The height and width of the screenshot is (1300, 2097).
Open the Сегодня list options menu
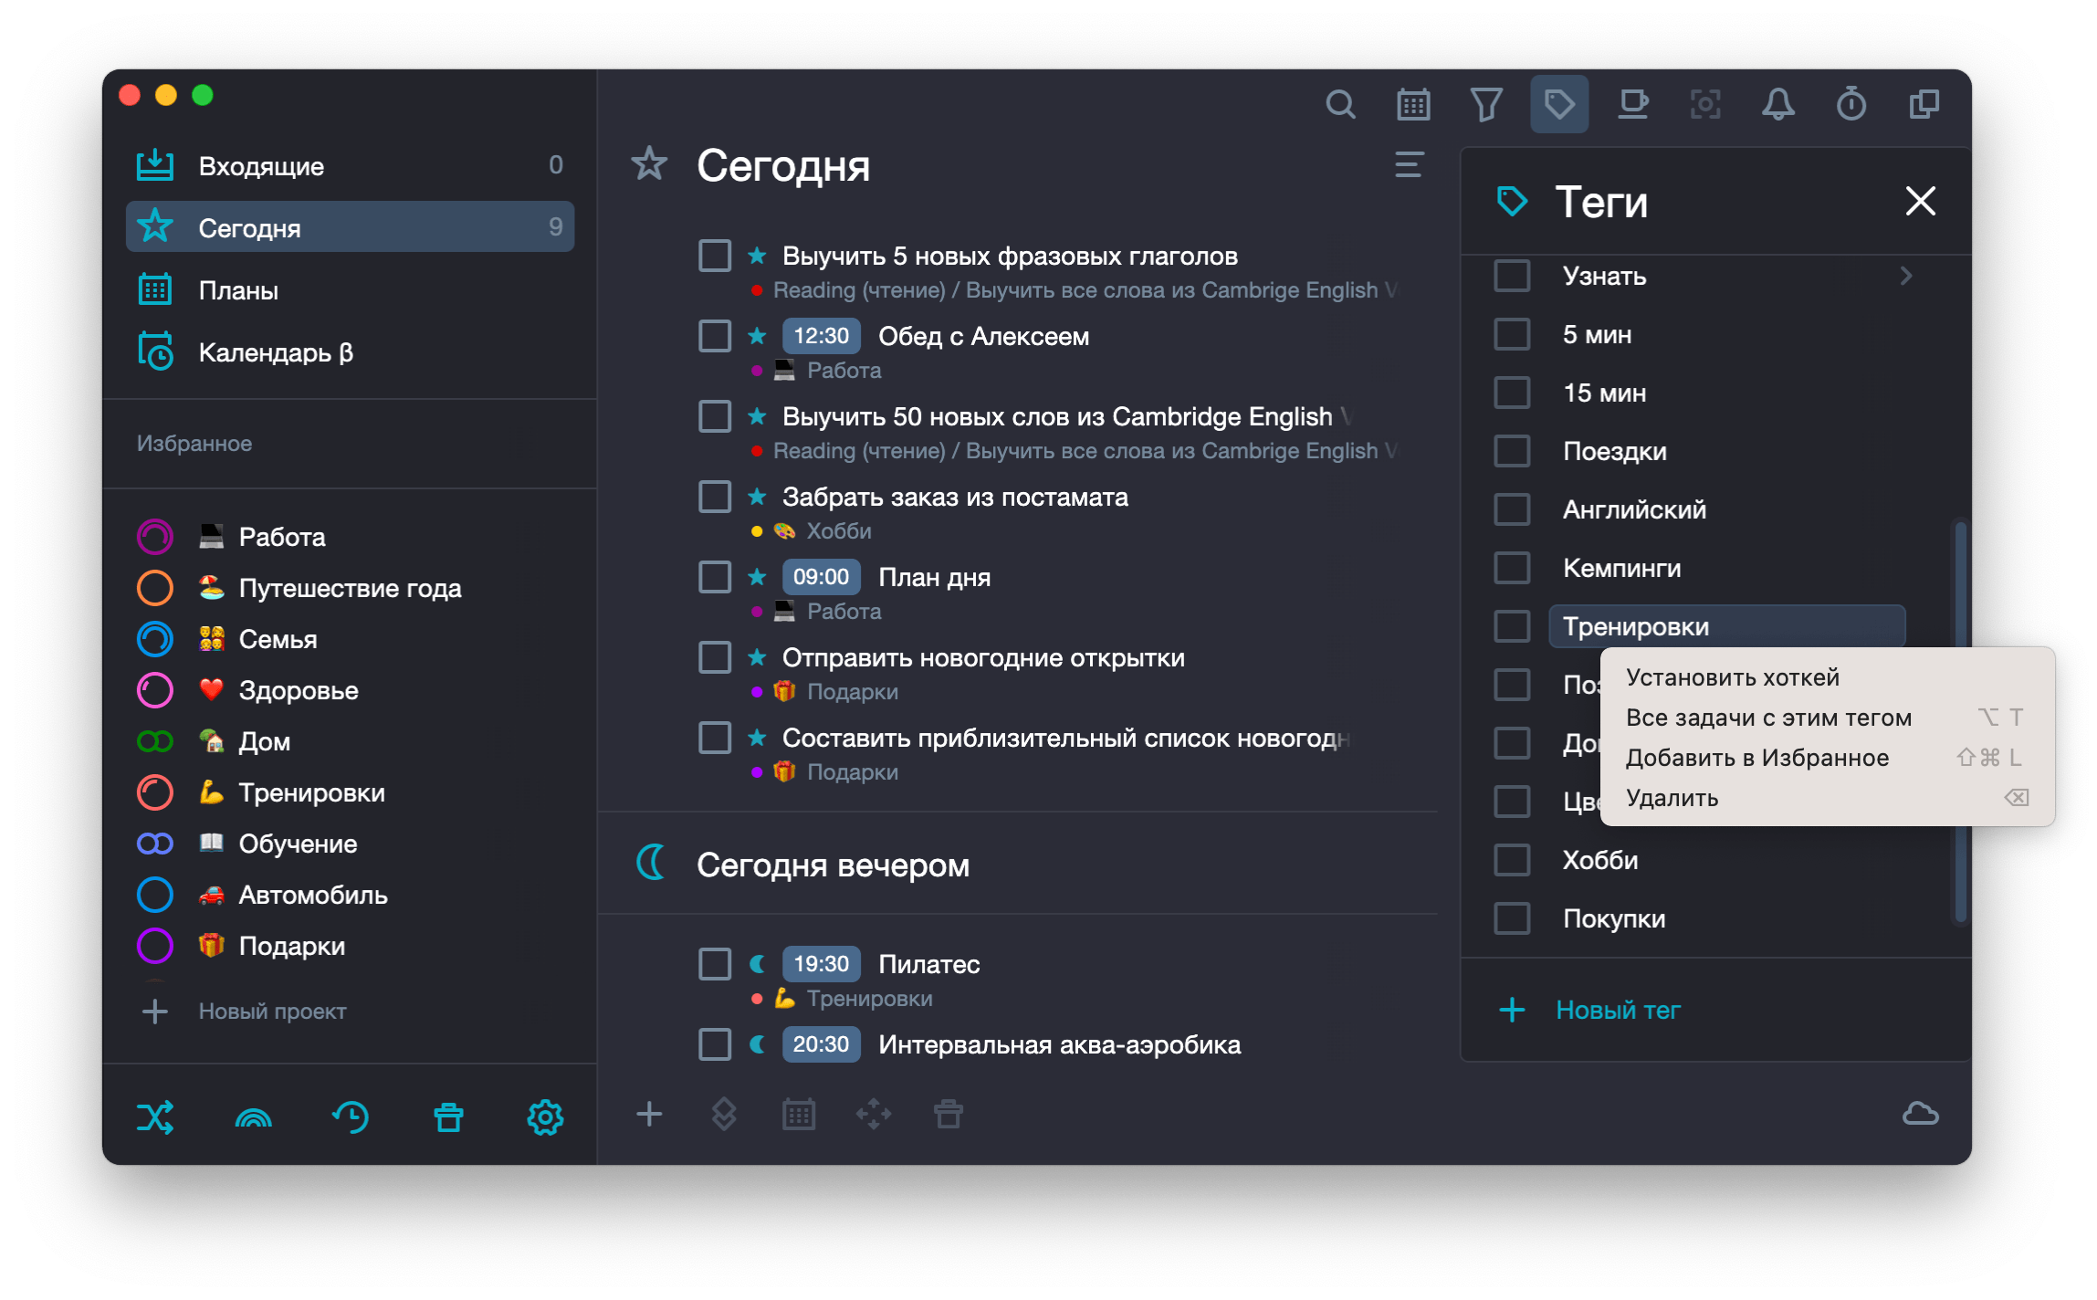pyautogui.click(x=1409, y=165)
